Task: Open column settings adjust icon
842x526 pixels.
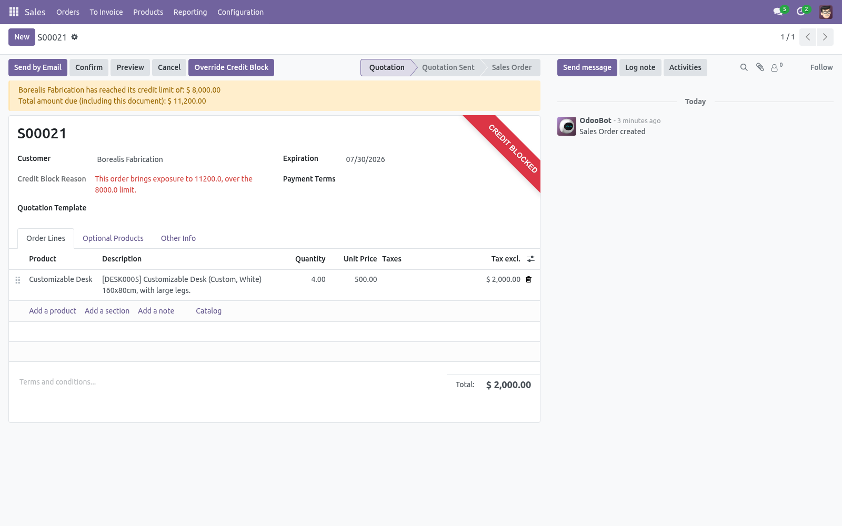Action: [x=531, y=259]
